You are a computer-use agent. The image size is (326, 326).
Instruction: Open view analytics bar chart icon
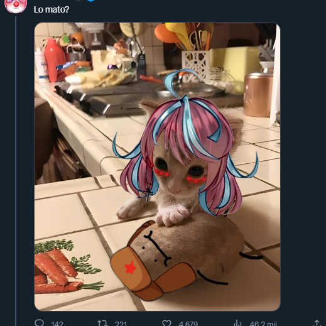click(x=237, y=323)
